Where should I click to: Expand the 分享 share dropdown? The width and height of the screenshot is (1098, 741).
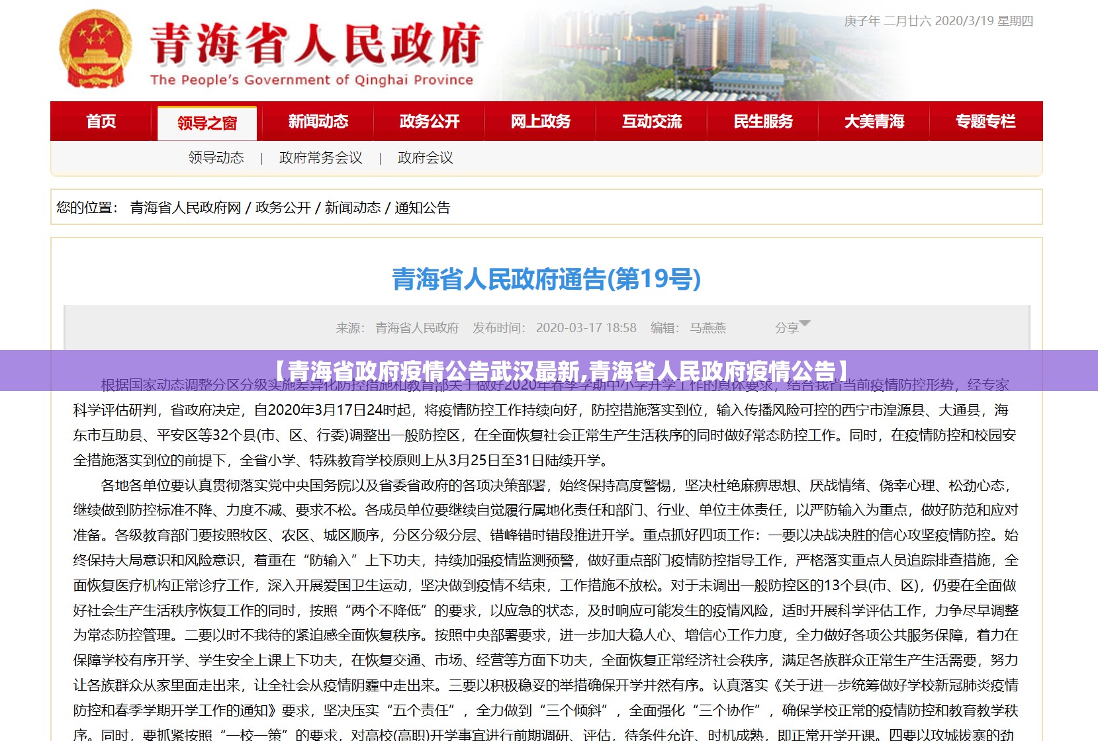[792, 327]
